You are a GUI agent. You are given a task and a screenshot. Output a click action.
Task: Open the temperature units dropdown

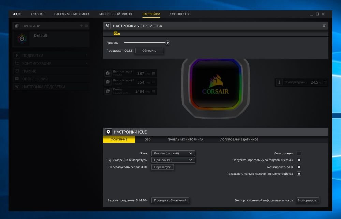(x=173, y=160)
